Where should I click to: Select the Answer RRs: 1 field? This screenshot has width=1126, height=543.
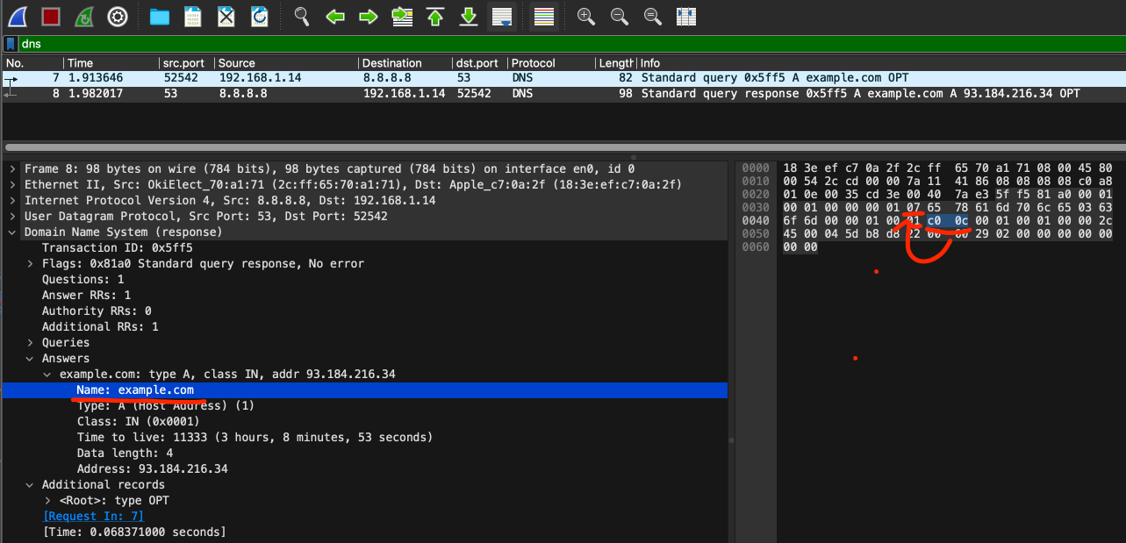coord(86,295)
